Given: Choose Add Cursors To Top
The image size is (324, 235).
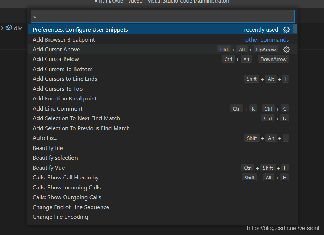Looking at the screenshot, I should point(162,89).
